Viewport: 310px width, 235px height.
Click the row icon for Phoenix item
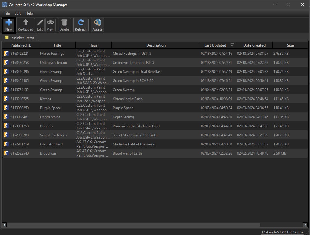coord(6,126)
